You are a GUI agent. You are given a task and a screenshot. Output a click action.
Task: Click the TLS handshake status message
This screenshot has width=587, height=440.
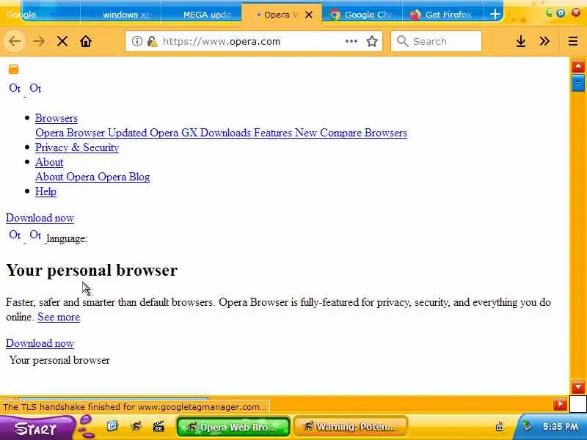tap(135, 407)
